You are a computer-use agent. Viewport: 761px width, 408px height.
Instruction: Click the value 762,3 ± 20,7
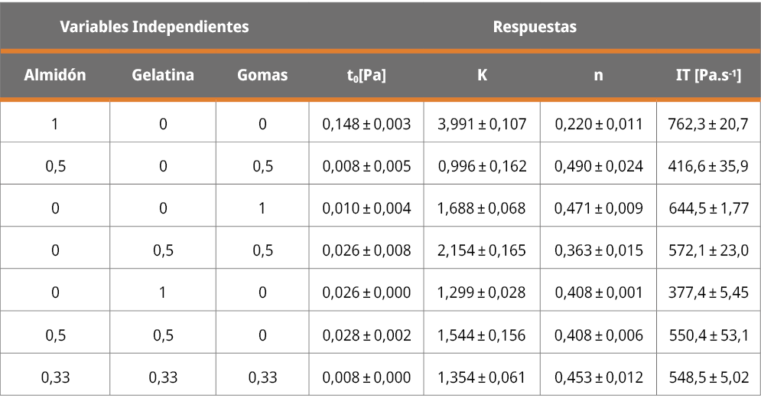click(x=708, y=124)
